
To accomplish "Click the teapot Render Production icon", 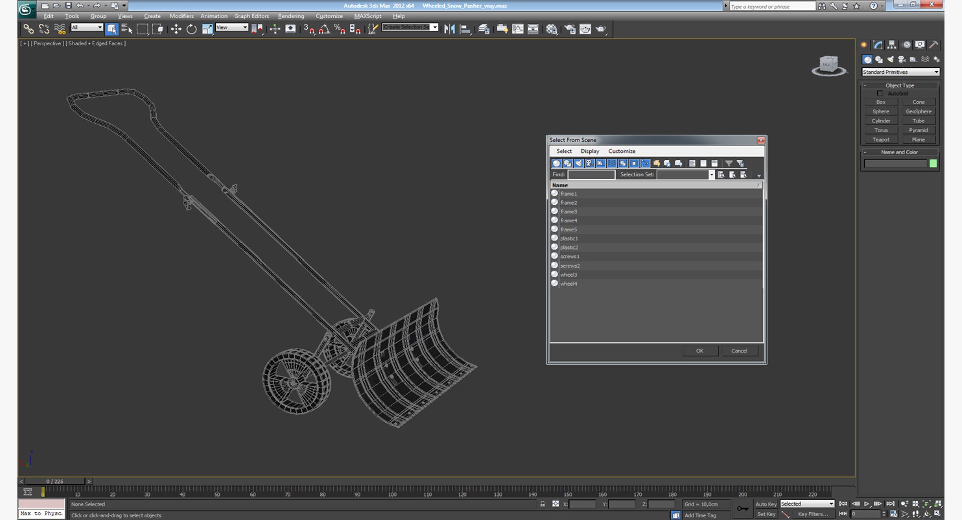I will click(x=601, y=29).
